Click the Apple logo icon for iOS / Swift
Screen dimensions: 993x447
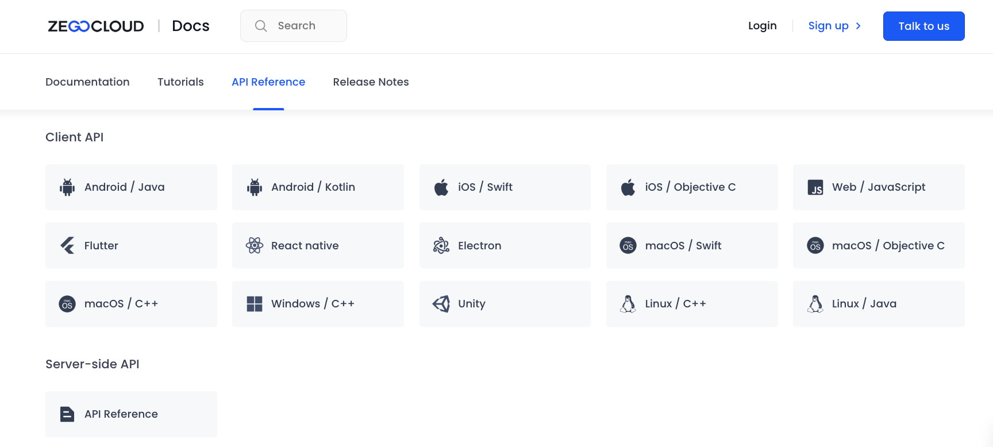(441, 187)
